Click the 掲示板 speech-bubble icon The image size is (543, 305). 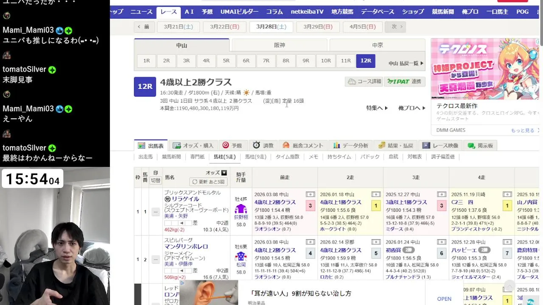pos(471,145)
